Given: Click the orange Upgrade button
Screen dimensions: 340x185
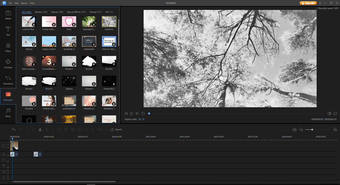Looking at the screenshot, I should (308, 3).
